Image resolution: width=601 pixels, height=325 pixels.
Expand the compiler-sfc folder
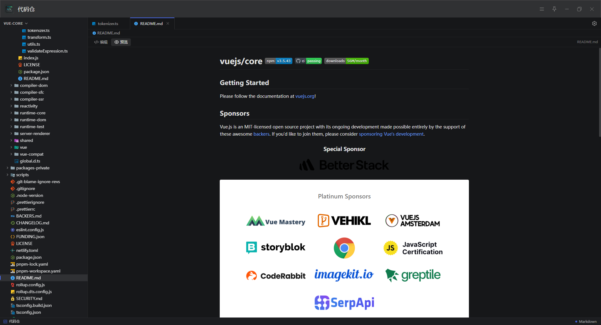tap(11, 92)
